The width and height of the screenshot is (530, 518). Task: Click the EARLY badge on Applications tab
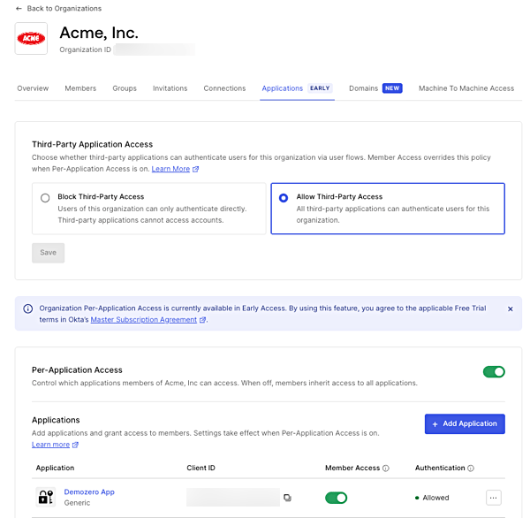point(320,88)
